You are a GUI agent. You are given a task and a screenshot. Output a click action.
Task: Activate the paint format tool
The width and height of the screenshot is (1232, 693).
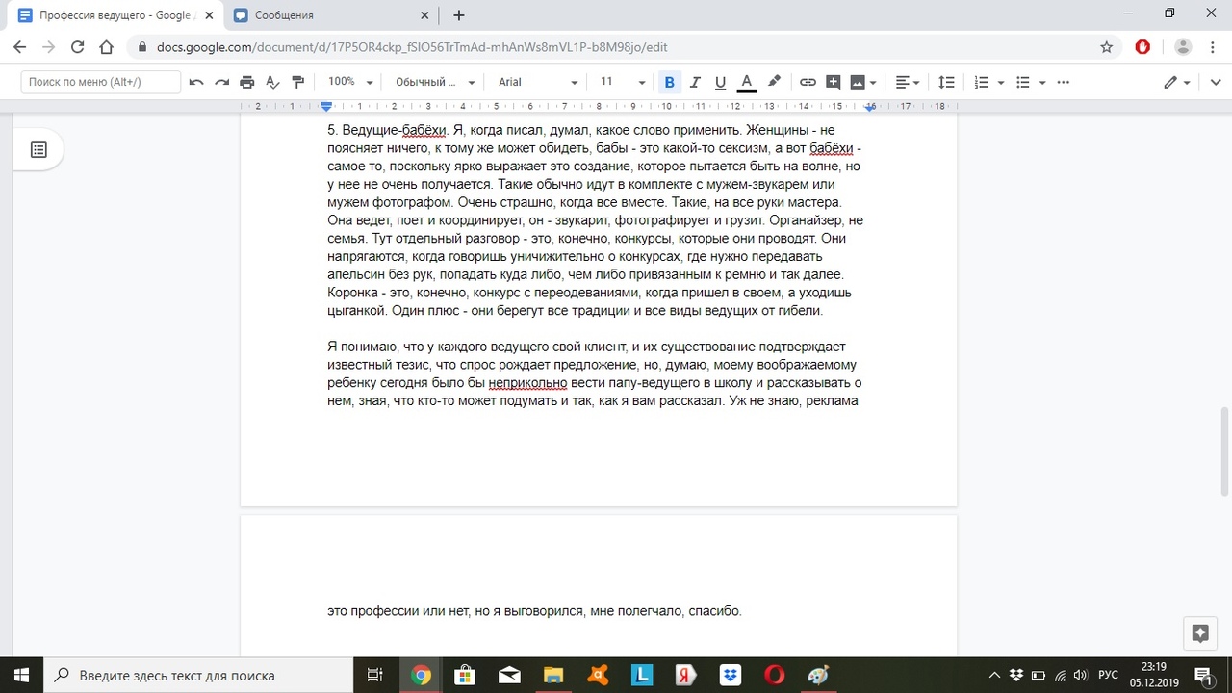[x=297, y=82]
